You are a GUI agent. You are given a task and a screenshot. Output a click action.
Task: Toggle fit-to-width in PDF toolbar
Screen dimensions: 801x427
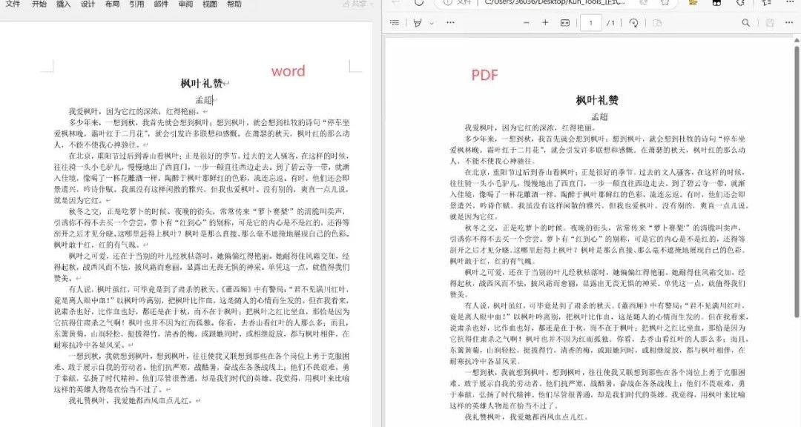point(565,22)
